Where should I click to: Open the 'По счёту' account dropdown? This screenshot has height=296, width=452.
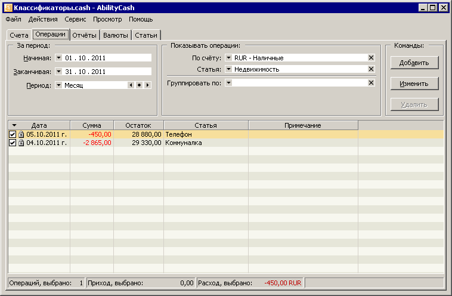tap(228, 58)
